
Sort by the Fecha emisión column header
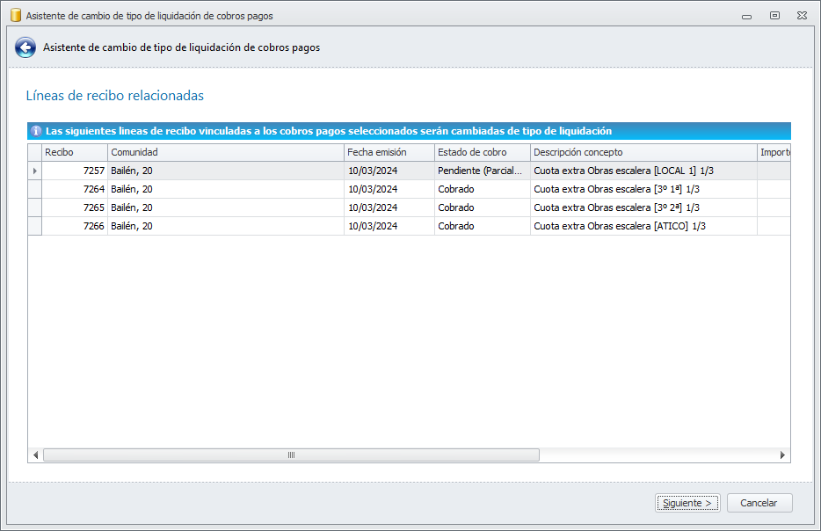pyautogui.click(x=389, y=152)
